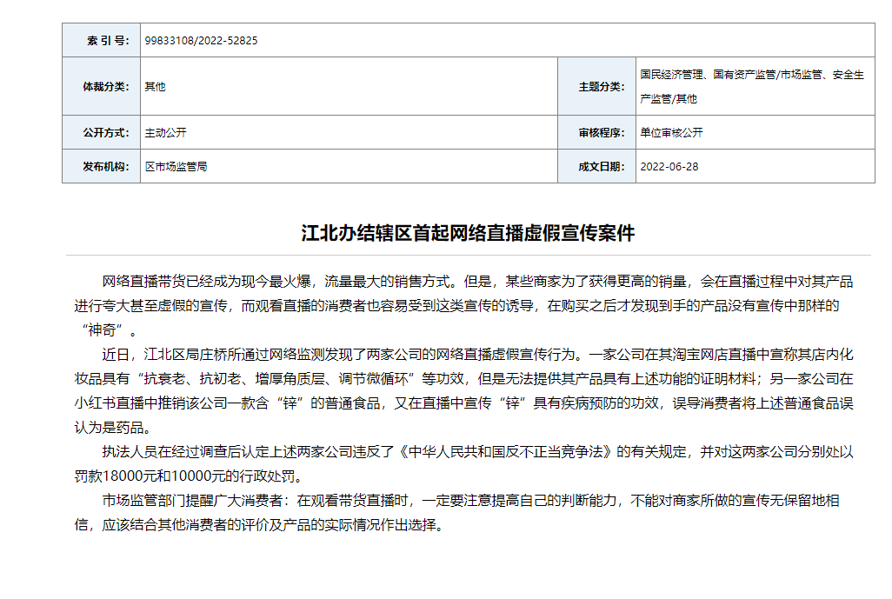Click the 其他 value under 体裁分类

[155, 86]
